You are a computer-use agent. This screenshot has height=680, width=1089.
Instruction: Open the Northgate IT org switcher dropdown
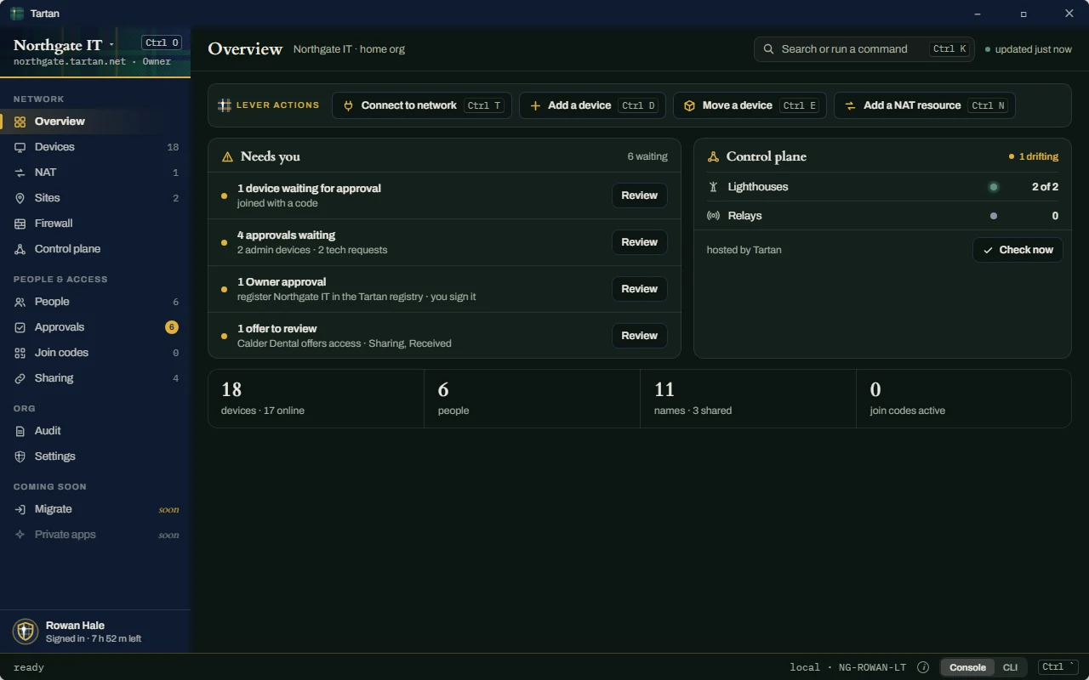click(64, 45)
